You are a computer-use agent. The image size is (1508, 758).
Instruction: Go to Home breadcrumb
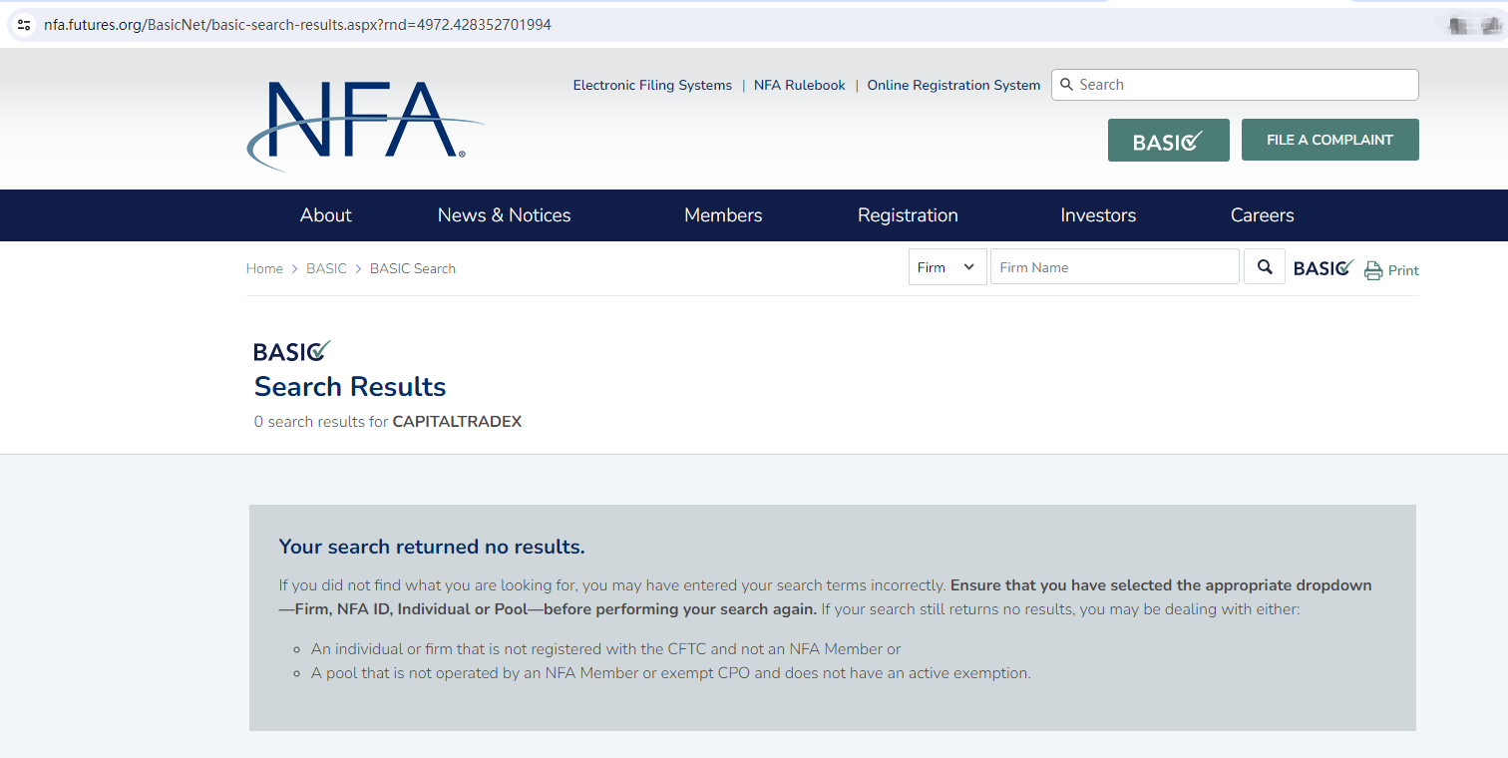coord(264,268)
